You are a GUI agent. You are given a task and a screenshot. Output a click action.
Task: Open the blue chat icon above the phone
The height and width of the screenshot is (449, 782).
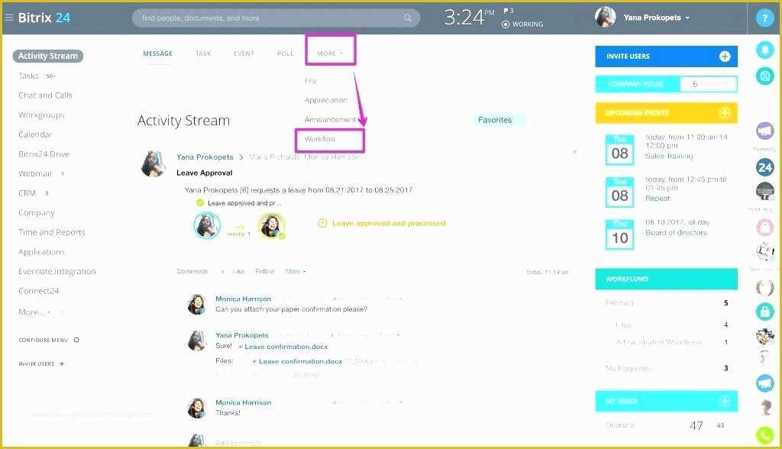(x=764, y=383)
